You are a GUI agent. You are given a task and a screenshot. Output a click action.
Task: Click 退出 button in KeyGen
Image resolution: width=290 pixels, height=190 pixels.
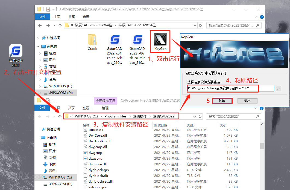click(247, 101)
